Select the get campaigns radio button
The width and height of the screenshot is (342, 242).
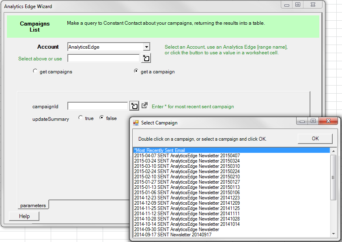click(35, 71)
